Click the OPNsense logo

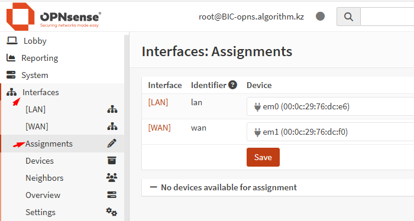click(54, 17)
